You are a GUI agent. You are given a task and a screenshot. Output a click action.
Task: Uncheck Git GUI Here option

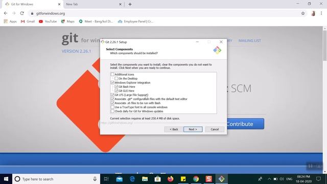[x=116, y=91]
